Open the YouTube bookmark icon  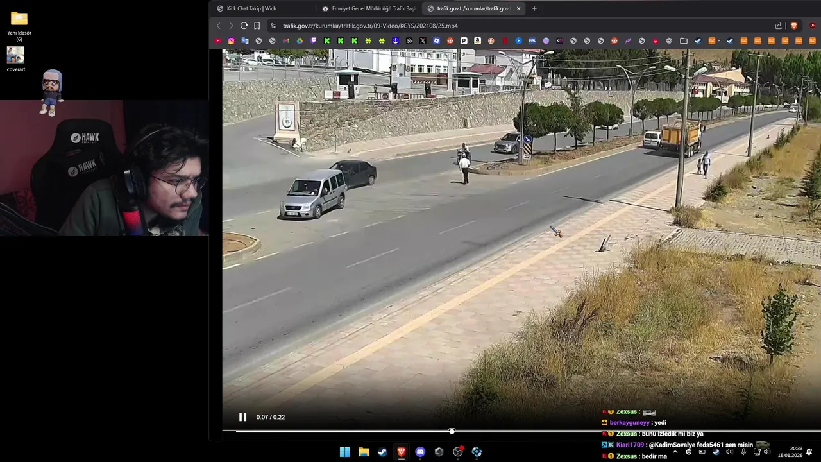217,40
